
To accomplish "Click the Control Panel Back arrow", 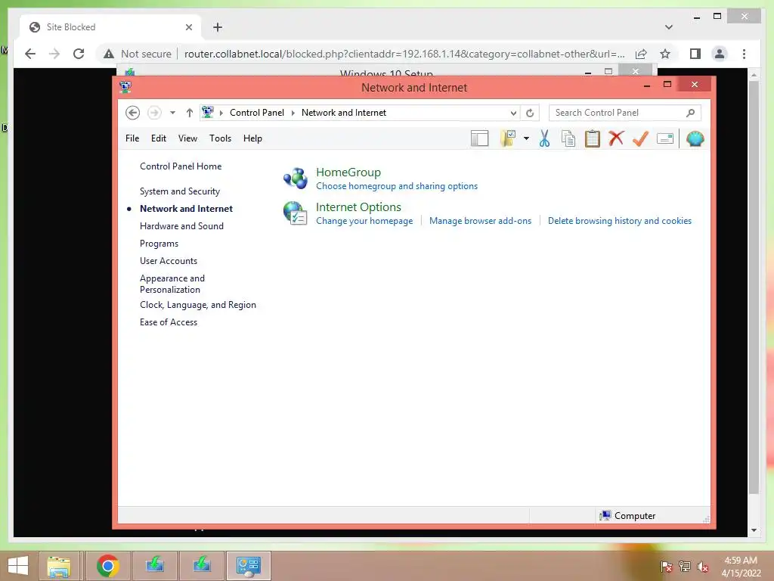I will 132,113.
